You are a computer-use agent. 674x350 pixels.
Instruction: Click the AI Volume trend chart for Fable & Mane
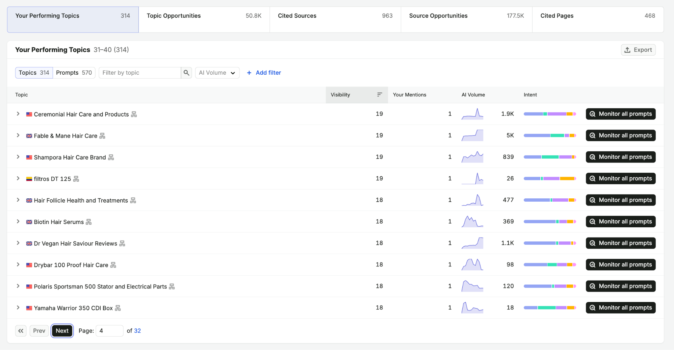click(x=472, y=136)
